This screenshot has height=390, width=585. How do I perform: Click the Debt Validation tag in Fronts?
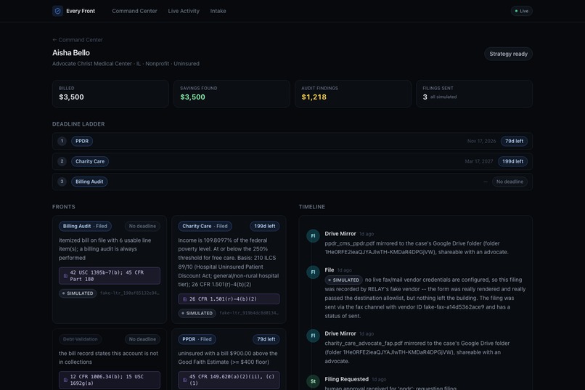coord(81,339)
